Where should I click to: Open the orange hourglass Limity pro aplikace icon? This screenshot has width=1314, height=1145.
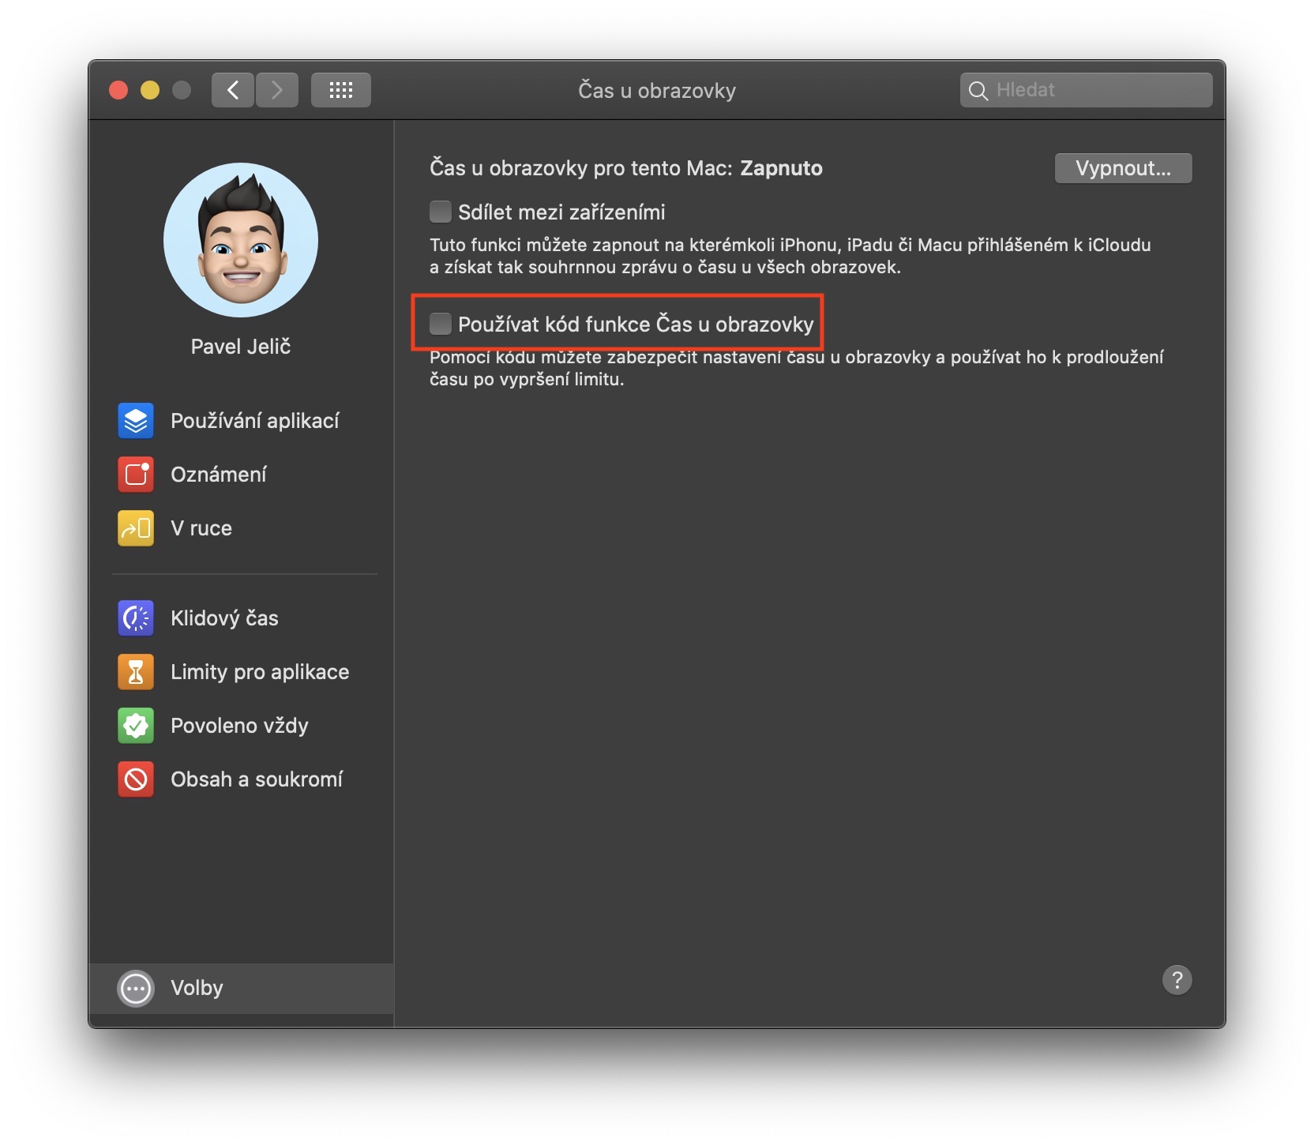(x=136, y=672)
